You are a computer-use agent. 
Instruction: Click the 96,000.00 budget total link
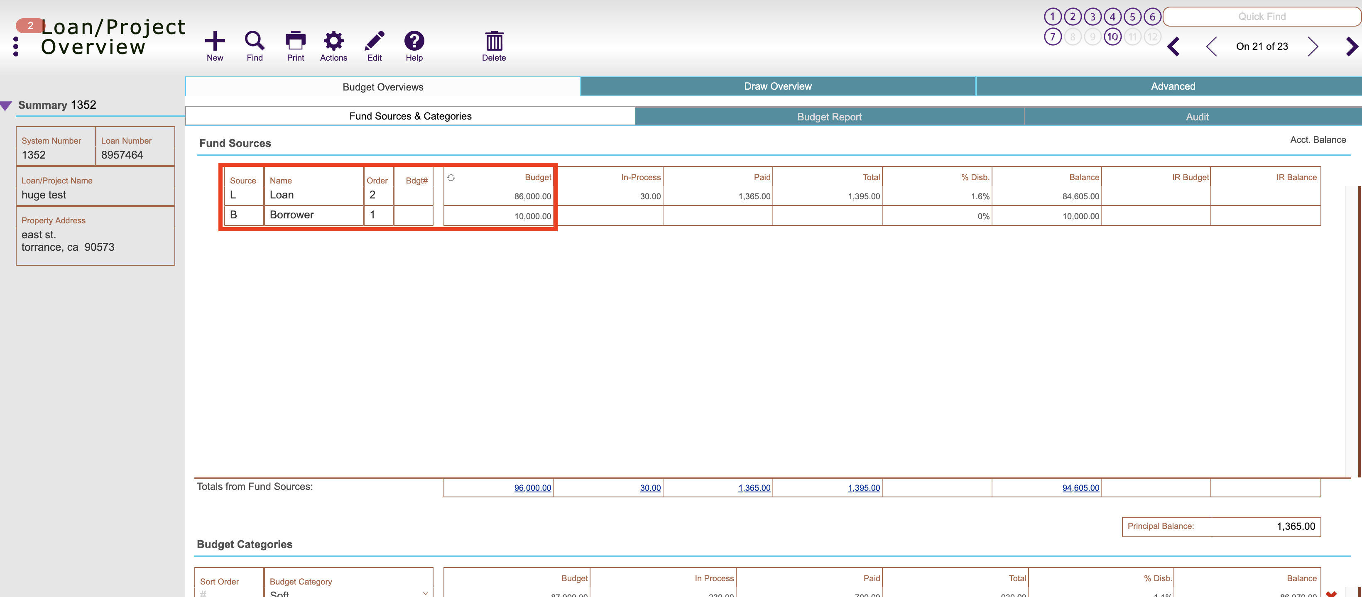(532, 487)
